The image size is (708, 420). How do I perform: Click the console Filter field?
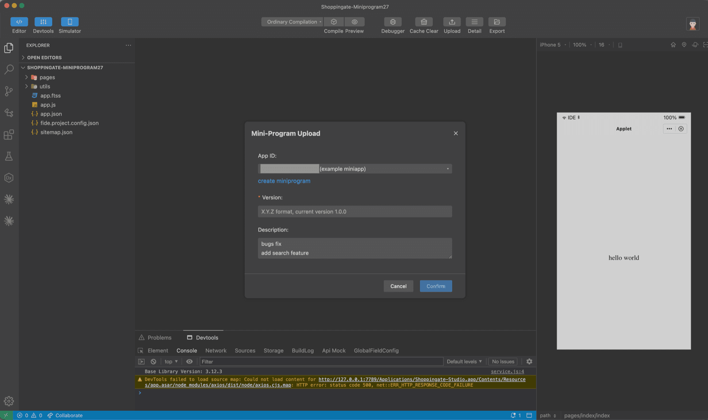[322, 362]
